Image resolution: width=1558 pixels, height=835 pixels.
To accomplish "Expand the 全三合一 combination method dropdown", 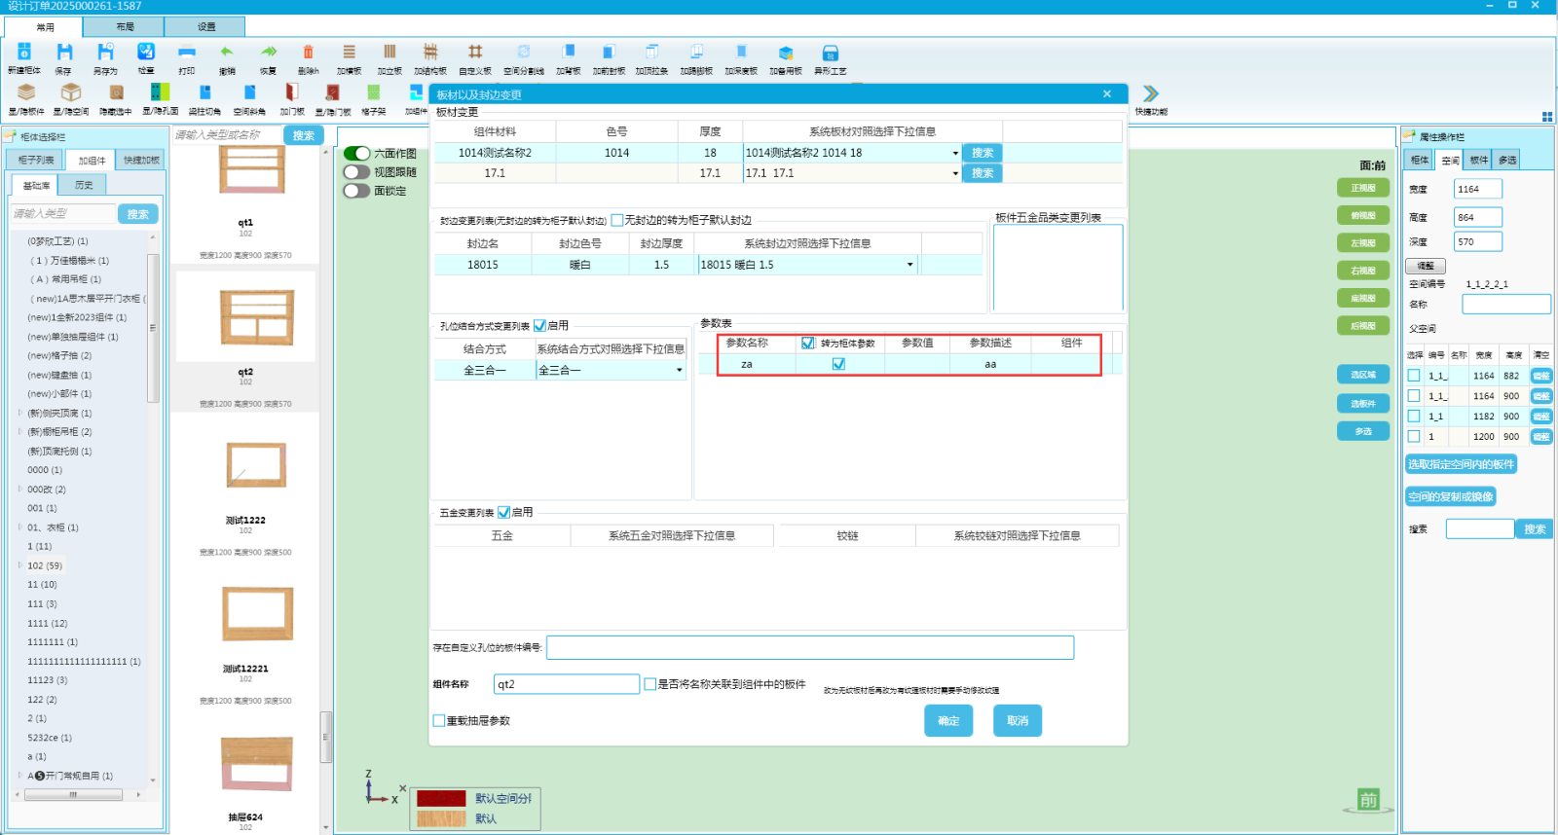I will click(x=679, y=370).
